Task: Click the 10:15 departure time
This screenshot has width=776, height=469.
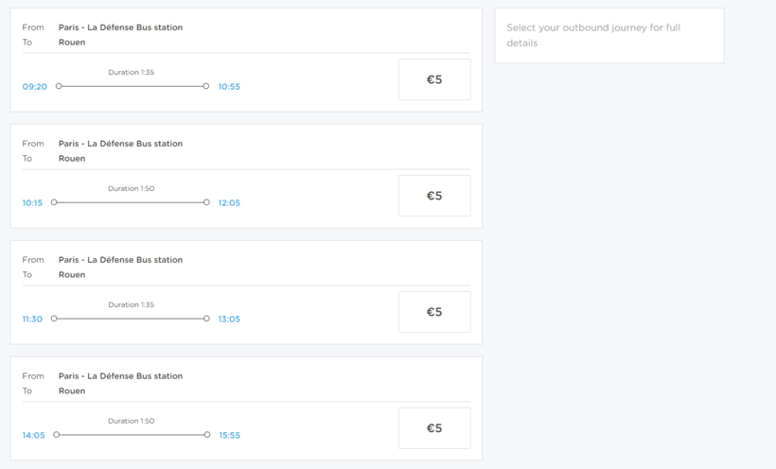Action: (x=33, y=203)
